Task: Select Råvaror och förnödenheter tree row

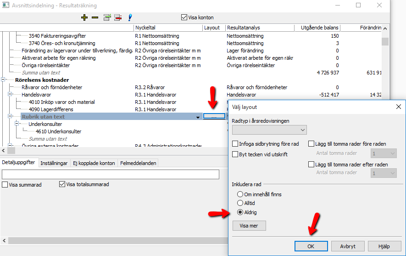Action: click(52, 87)
